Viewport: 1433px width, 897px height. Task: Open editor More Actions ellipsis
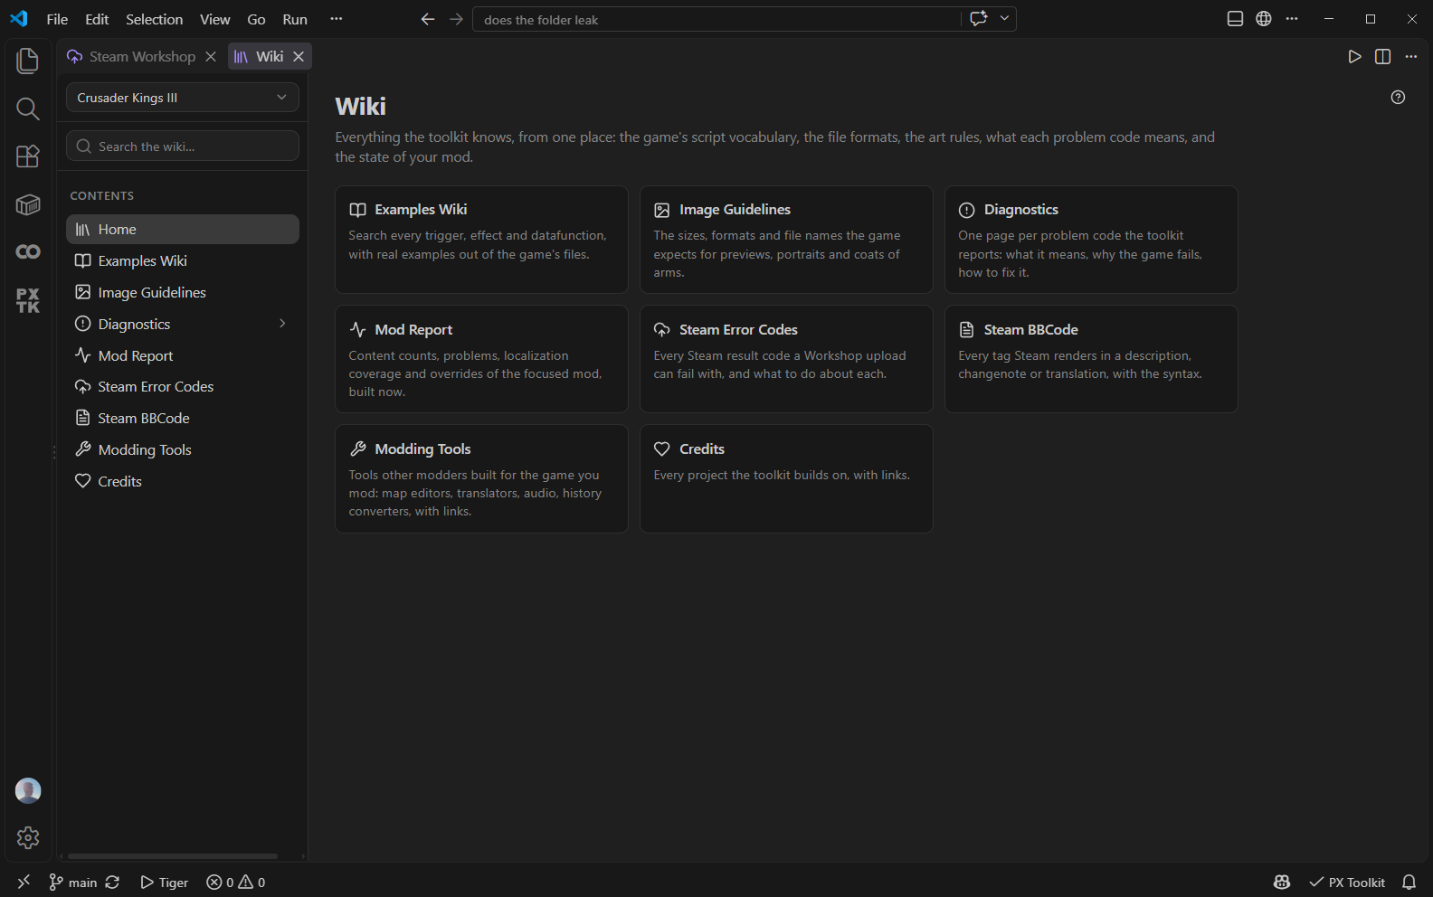(x=1410, y=57)
